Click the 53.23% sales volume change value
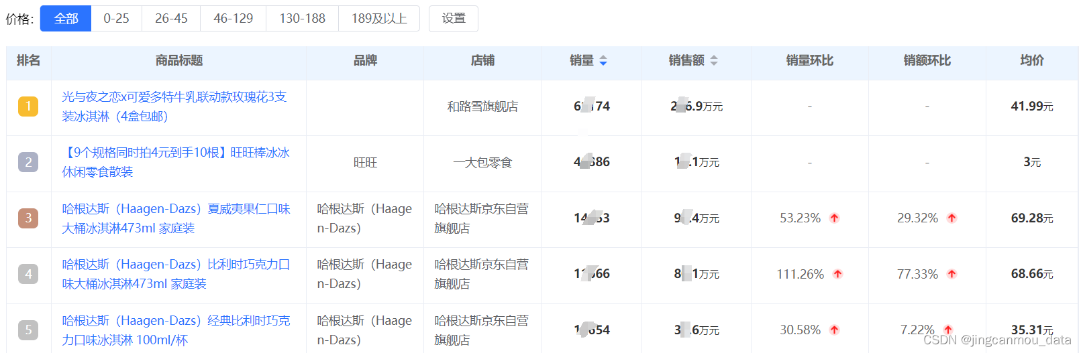The width and height of the screenshot is (1081, 353). pyautogui.click(x=800, y=218)
